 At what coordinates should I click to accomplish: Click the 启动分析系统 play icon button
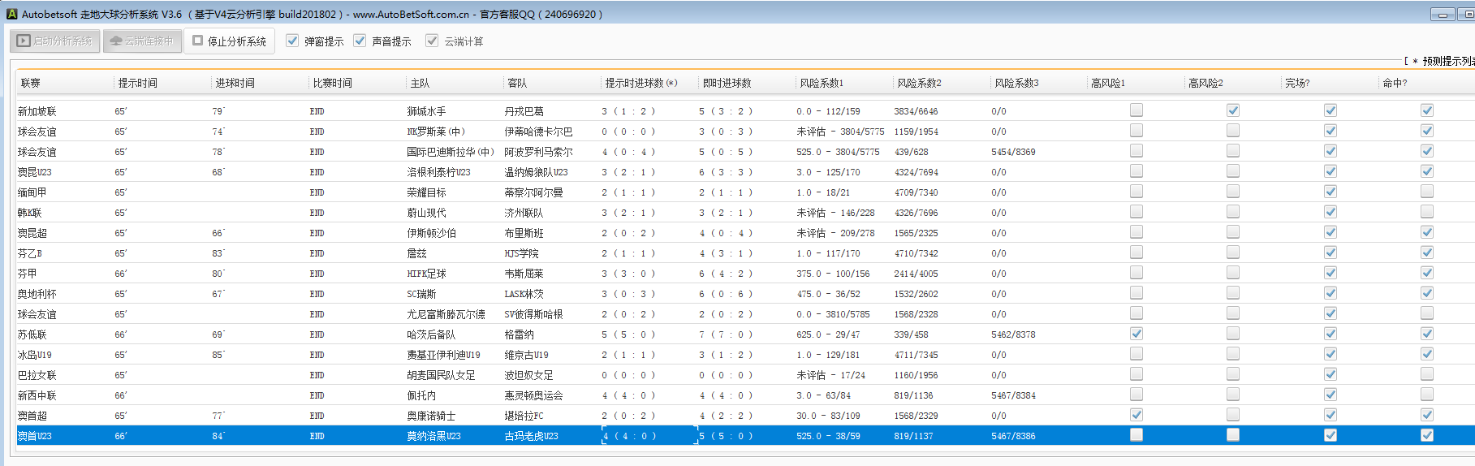click(x=54, y=41)
